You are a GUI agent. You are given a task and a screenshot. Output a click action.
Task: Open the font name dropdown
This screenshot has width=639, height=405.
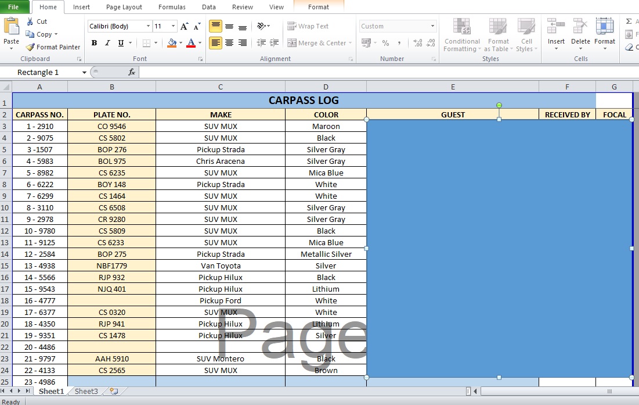pyautogui.click(x=148, y=26)
